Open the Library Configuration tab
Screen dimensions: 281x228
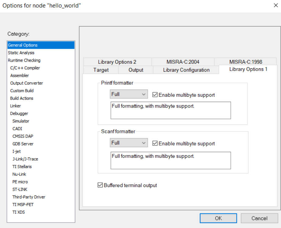(x=186, y=70)
